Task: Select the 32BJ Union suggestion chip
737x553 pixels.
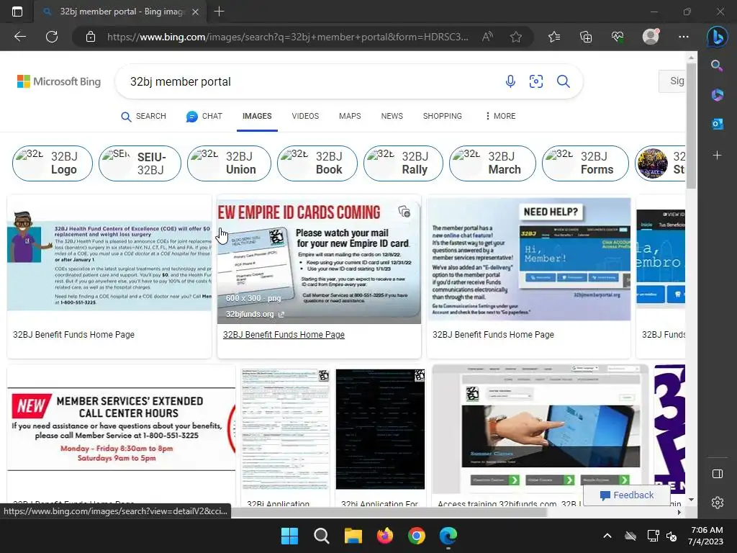Action: click(x=229, y=163)
